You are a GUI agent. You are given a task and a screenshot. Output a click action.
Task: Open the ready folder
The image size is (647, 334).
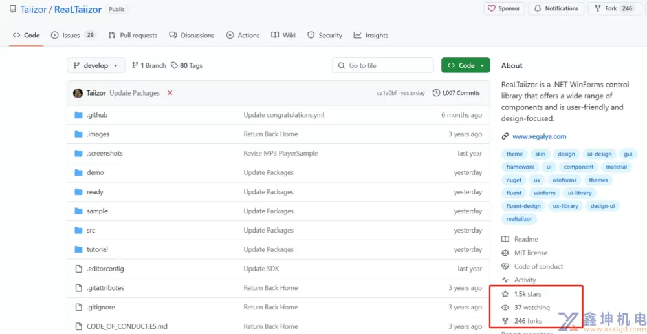[95, 192]
